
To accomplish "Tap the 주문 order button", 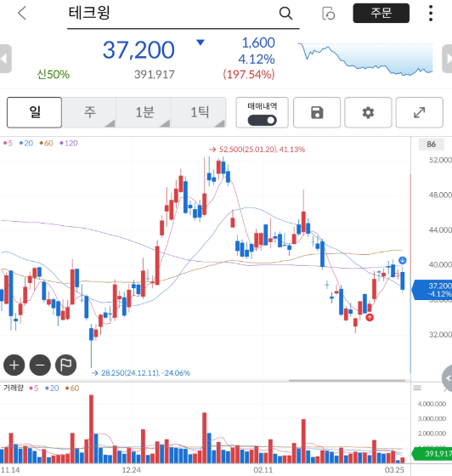I will [381, 13].
